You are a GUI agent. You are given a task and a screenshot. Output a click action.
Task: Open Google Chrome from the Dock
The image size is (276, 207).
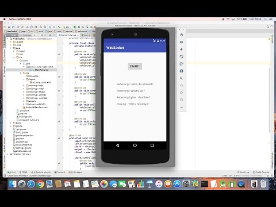40,184
